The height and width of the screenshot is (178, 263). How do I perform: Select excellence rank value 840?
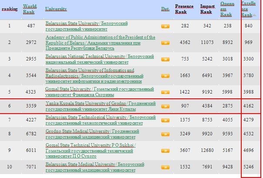point(248,26)
